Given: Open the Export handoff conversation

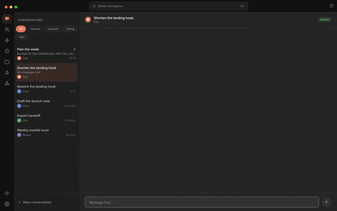Looking at the screenshot, I should [46, 118].
